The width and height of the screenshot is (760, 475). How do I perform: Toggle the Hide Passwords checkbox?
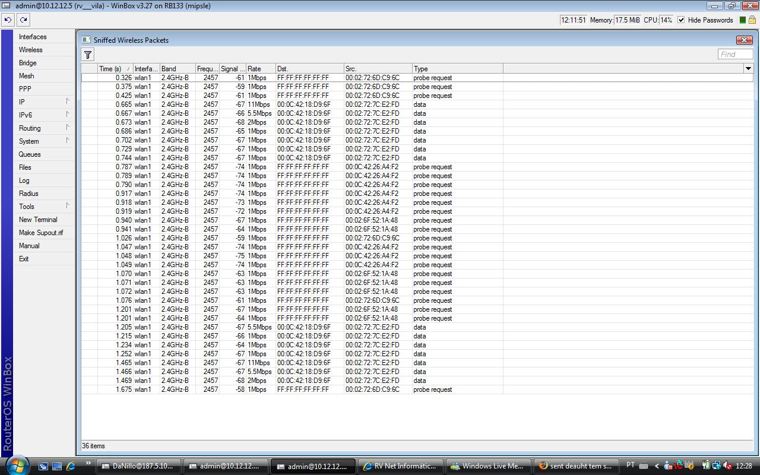pos(681,20)
